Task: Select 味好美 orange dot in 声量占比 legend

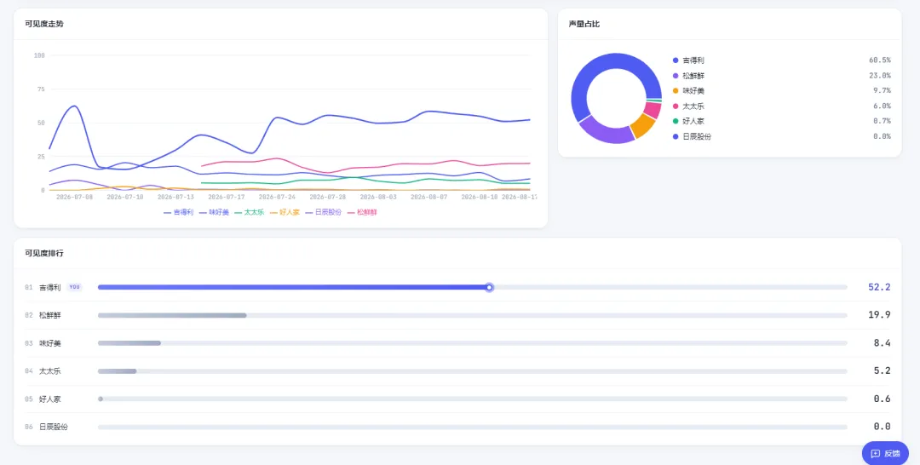Action: coord(676,91)
